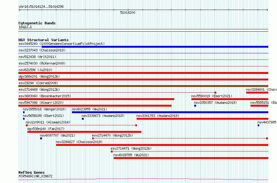Click the nsv5585151 variant label
The width and height of the screenshot is (277, 183).
[264, 103]
